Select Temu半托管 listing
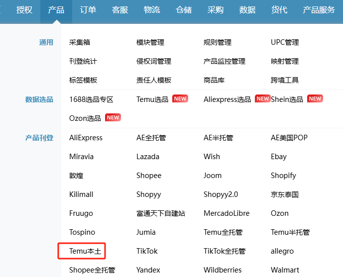343x277 pixels. click(290, 232)
